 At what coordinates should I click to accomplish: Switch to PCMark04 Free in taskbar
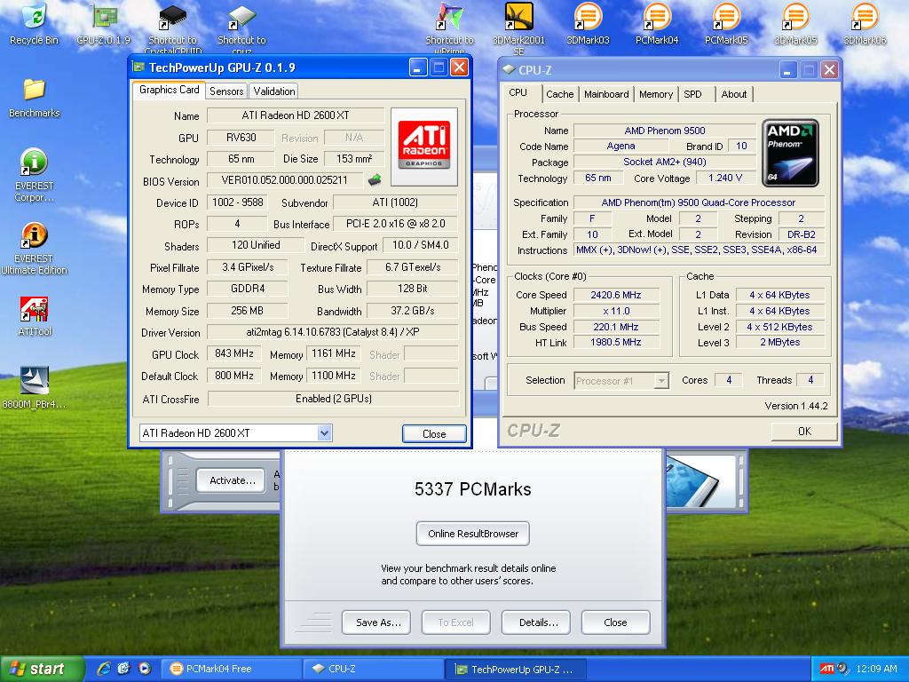[x=232, y=669]
